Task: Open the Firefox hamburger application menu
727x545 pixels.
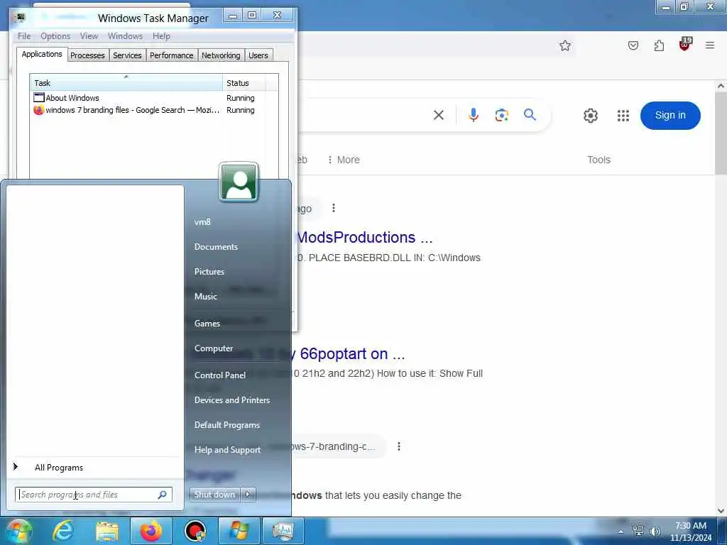Action: click(x=710, y=45)
